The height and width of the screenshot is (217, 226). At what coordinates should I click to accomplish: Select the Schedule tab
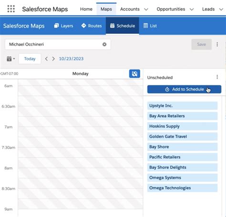[123, 26]
